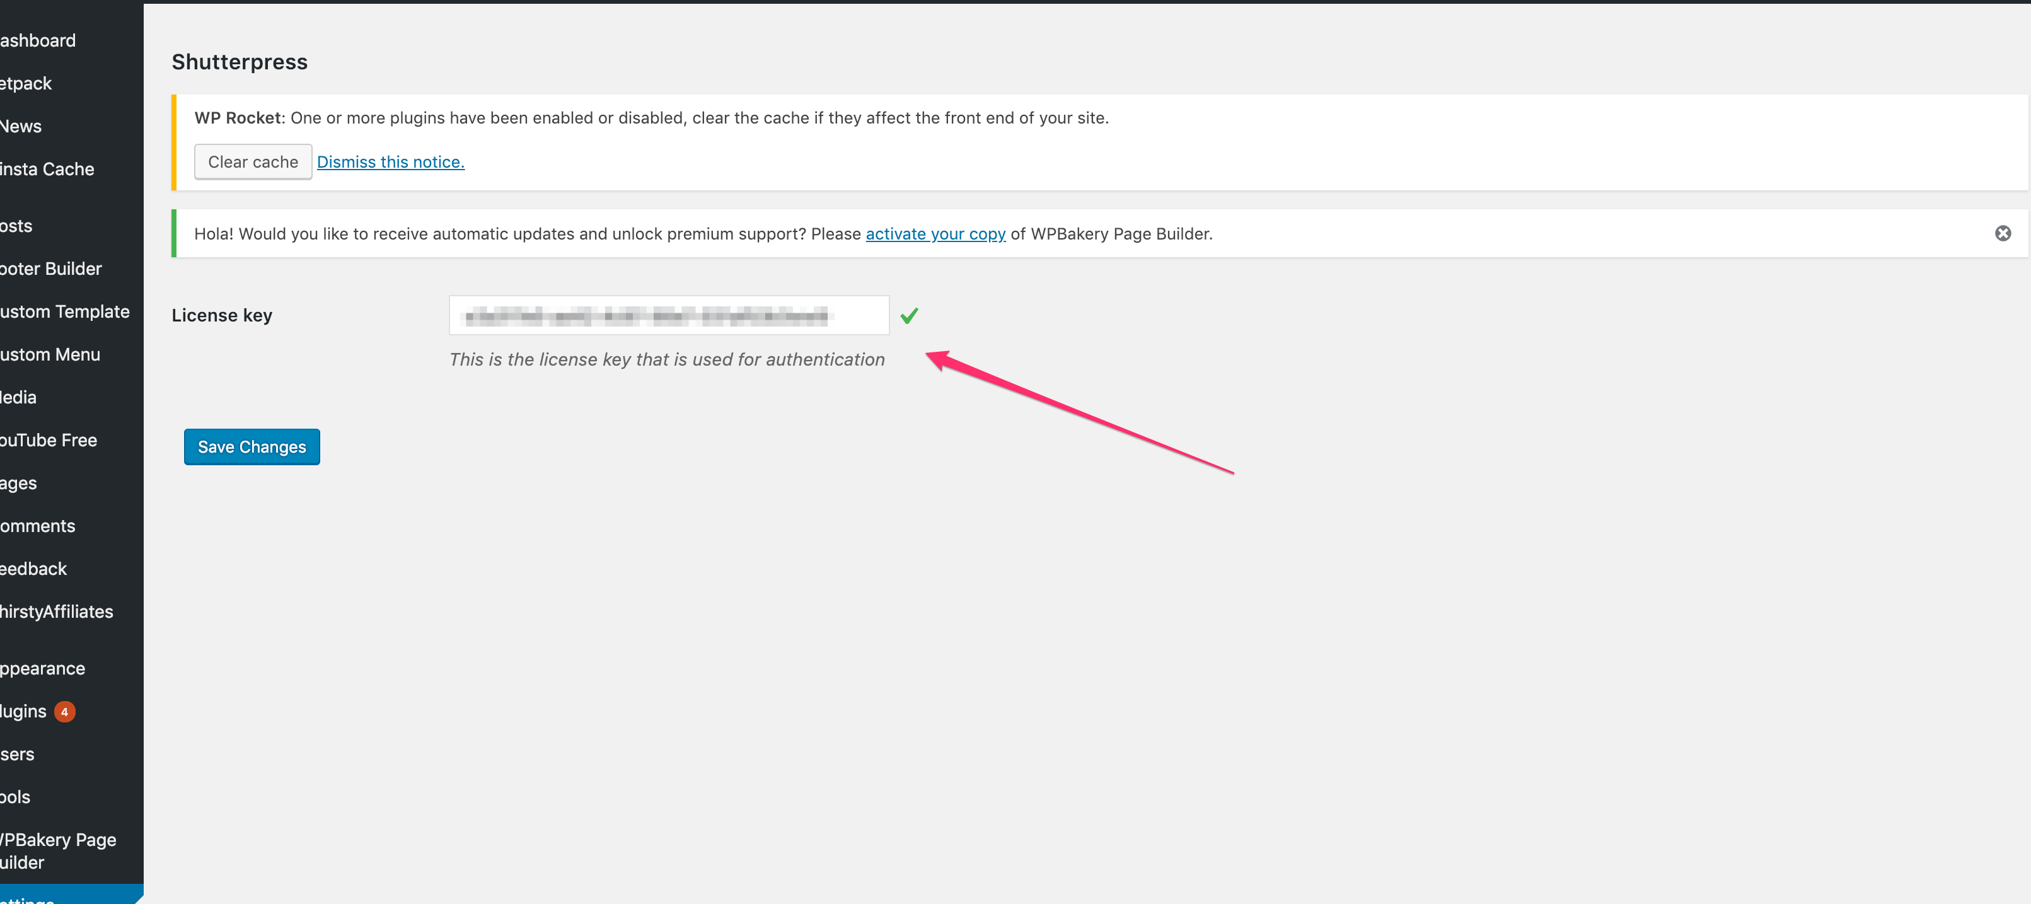The width and height of the screenshot is (2031, 904).
Task: Open the Posts menu item
Action: tap(16, 226)
